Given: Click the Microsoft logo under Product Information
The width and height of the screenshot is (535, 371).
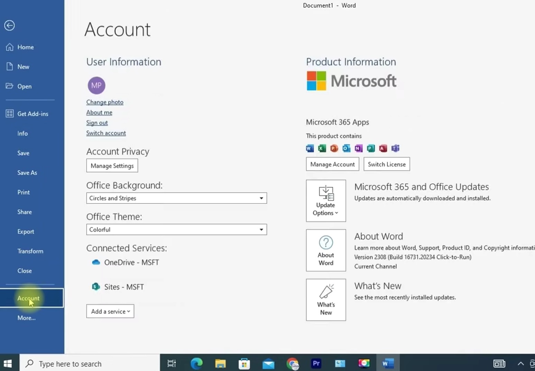Looking at the screenshot, I should [x=351, y=81].
